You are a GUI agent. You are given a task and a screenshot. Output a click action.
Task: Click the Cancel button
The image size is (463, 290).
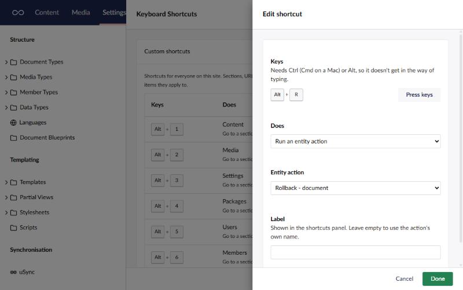pyautogui.click(x=404, y=279)
